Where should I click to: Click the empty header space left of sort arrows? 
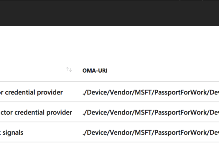point(31,70)
